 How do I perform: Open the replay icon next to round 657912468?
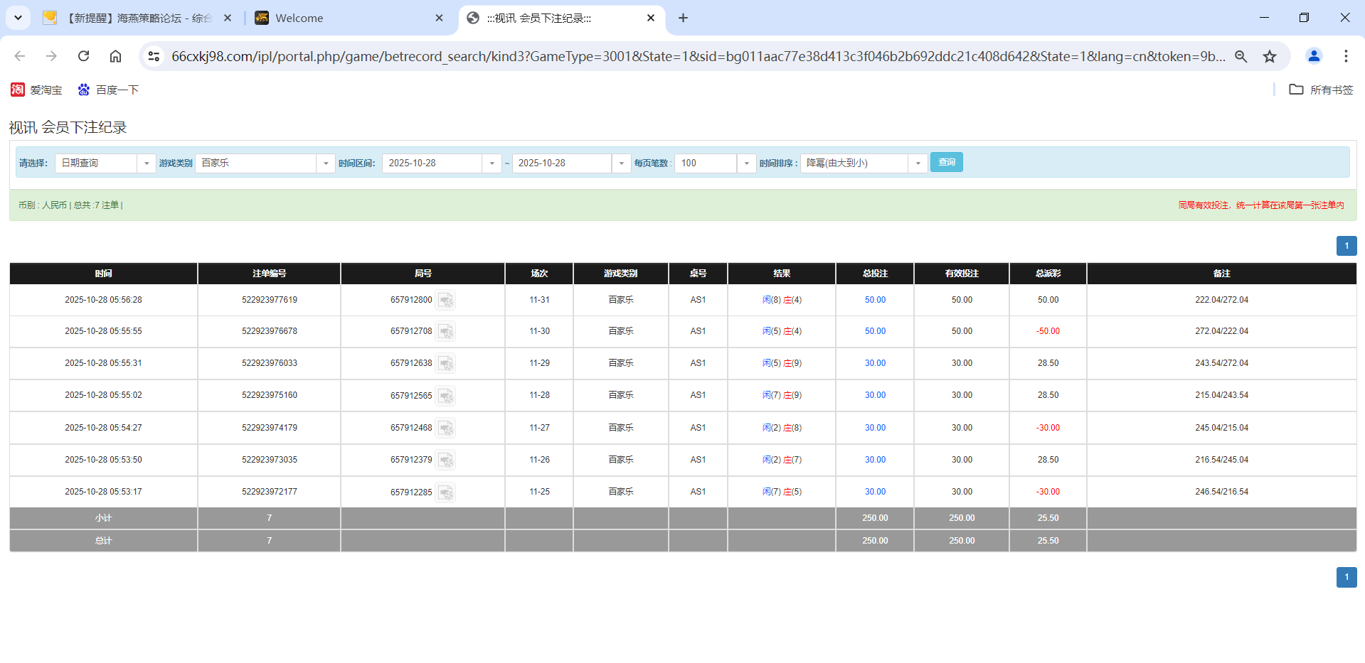[446, 428]
